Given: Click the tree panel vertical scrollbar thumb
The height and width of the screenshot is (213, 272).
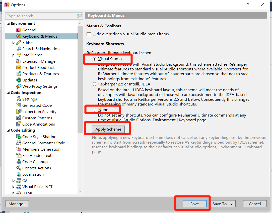Looking at the screenshot, I should tap(80, 79).
